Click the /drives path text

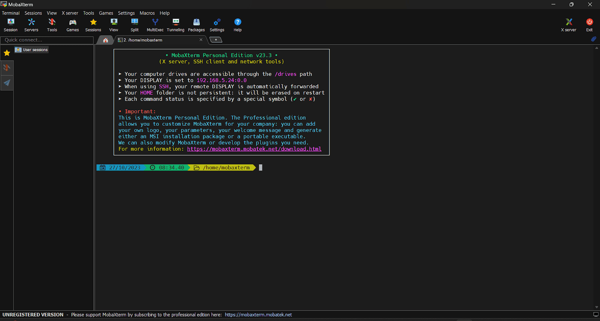285,74
